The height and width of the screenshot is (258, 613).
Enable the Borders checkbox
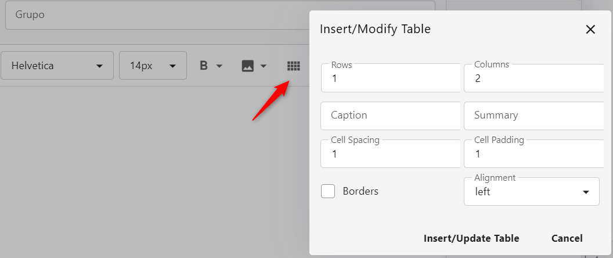click(328, 191)
